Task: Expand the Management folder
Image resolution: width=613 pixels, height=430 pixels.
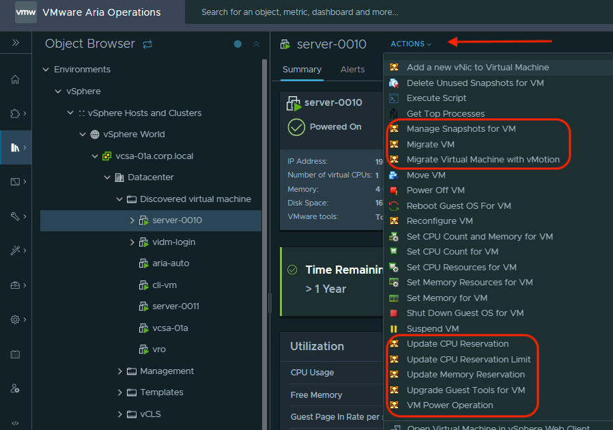Action: 119,371
